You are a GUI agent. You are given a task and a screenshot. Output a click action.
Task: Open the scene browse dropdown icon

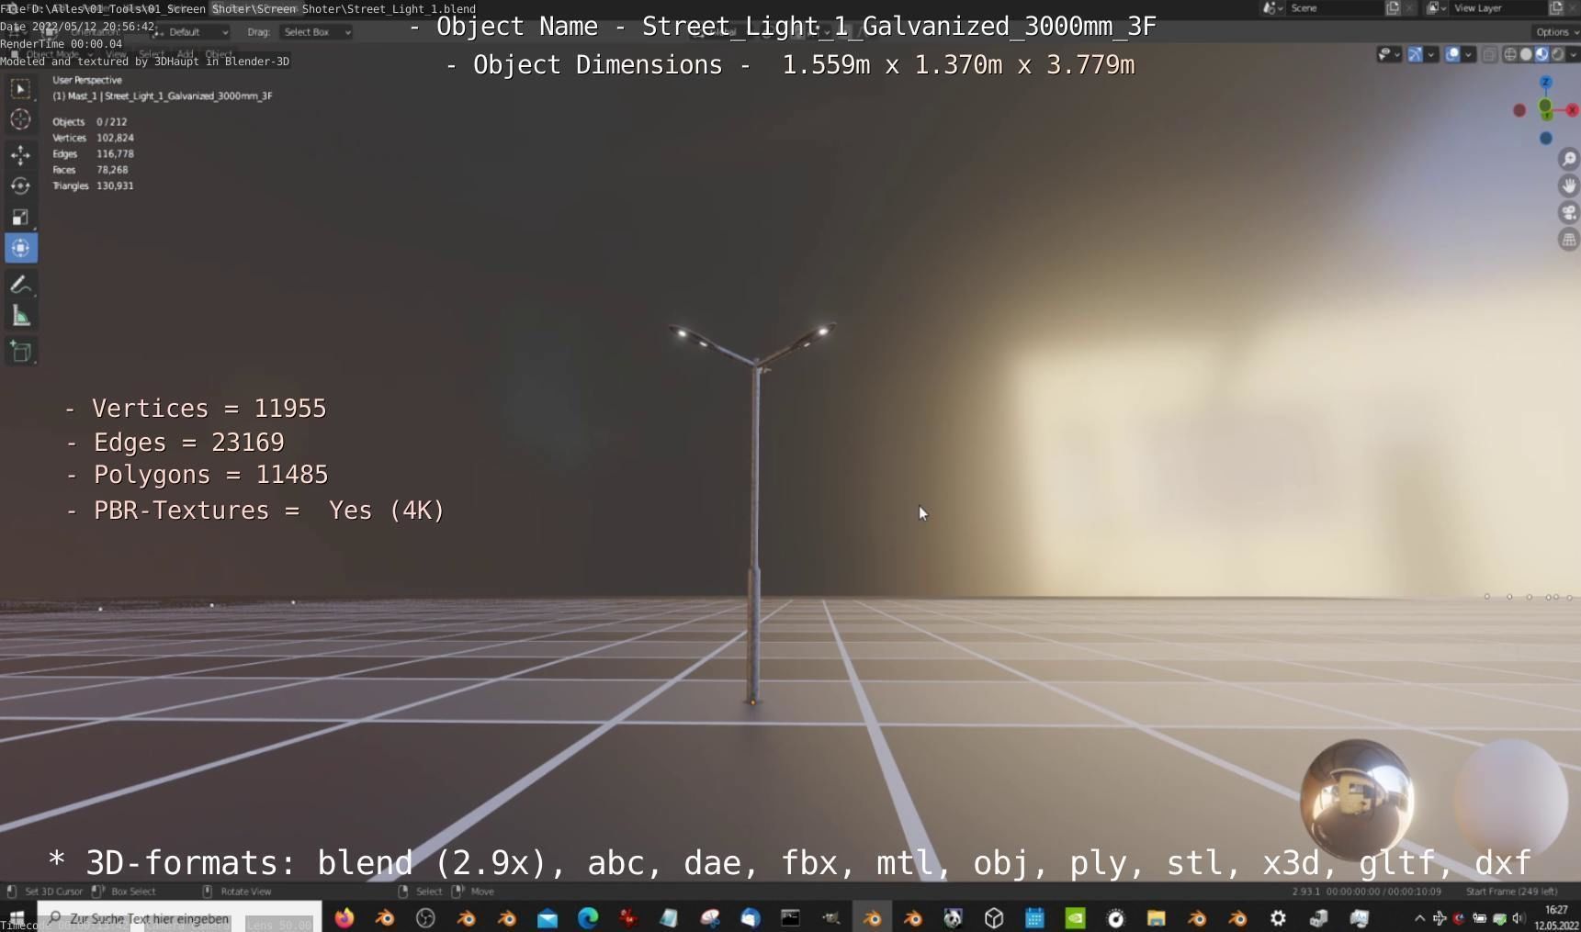[1272, 8]
